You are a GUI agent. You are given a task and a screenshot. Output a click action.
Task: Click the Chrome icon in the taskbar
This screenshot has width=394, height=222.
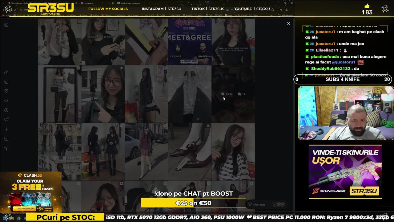click(x=18, y=218)
